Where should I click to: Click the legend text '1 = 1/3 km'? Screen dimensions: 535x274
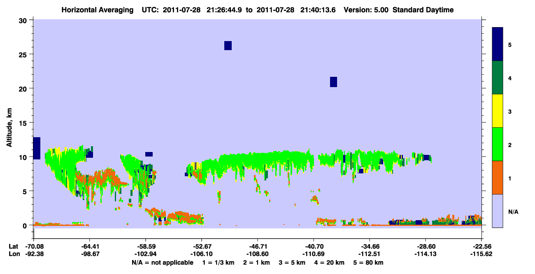(x=218, y=262)
